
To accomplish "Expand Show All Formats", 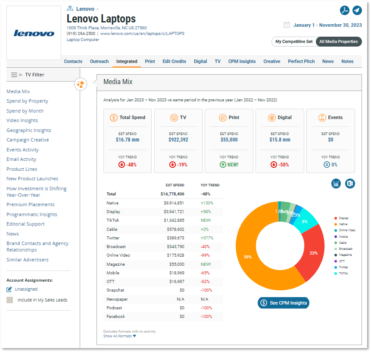I will (120, 336).
